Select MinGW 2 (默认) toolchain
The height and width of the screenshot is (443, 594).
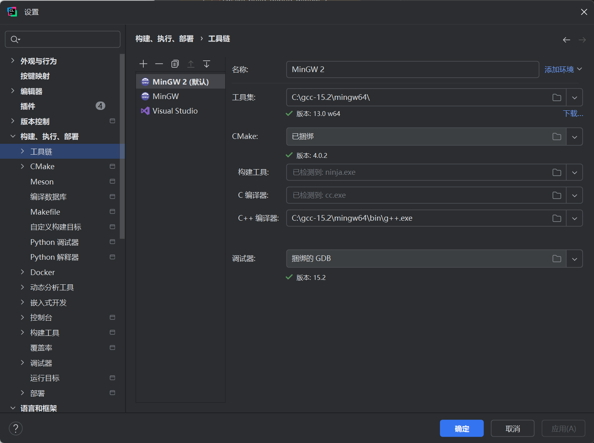tap(180, 82)
